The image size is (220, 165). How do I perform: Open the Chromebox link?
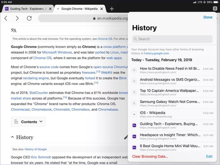click(x=80, y=109)
